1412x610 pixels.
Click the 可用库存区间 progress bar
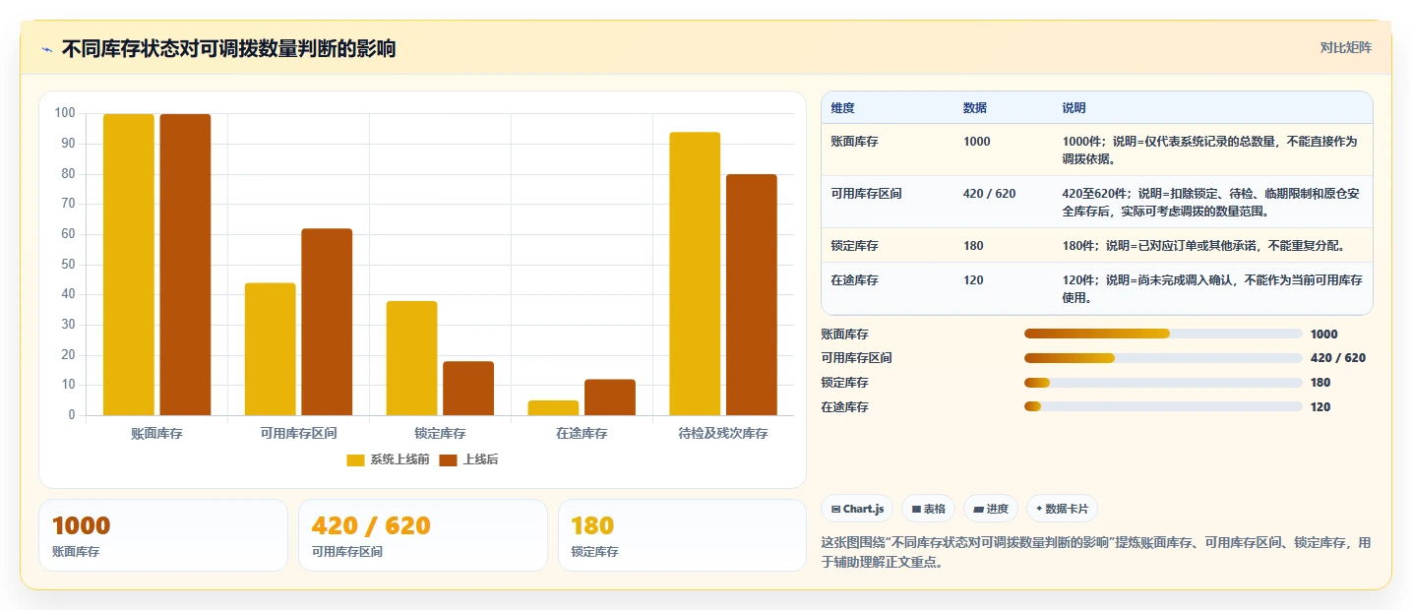(x=1163, y=358)
